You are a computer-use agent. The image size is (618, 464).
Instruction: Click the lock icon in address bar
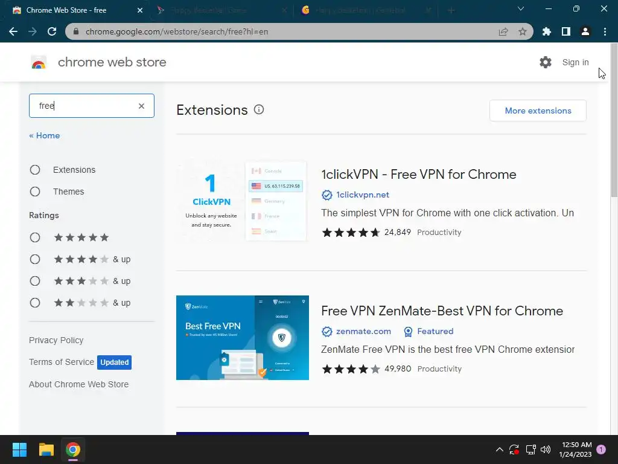pyautogui.click(x=76, y=31)
